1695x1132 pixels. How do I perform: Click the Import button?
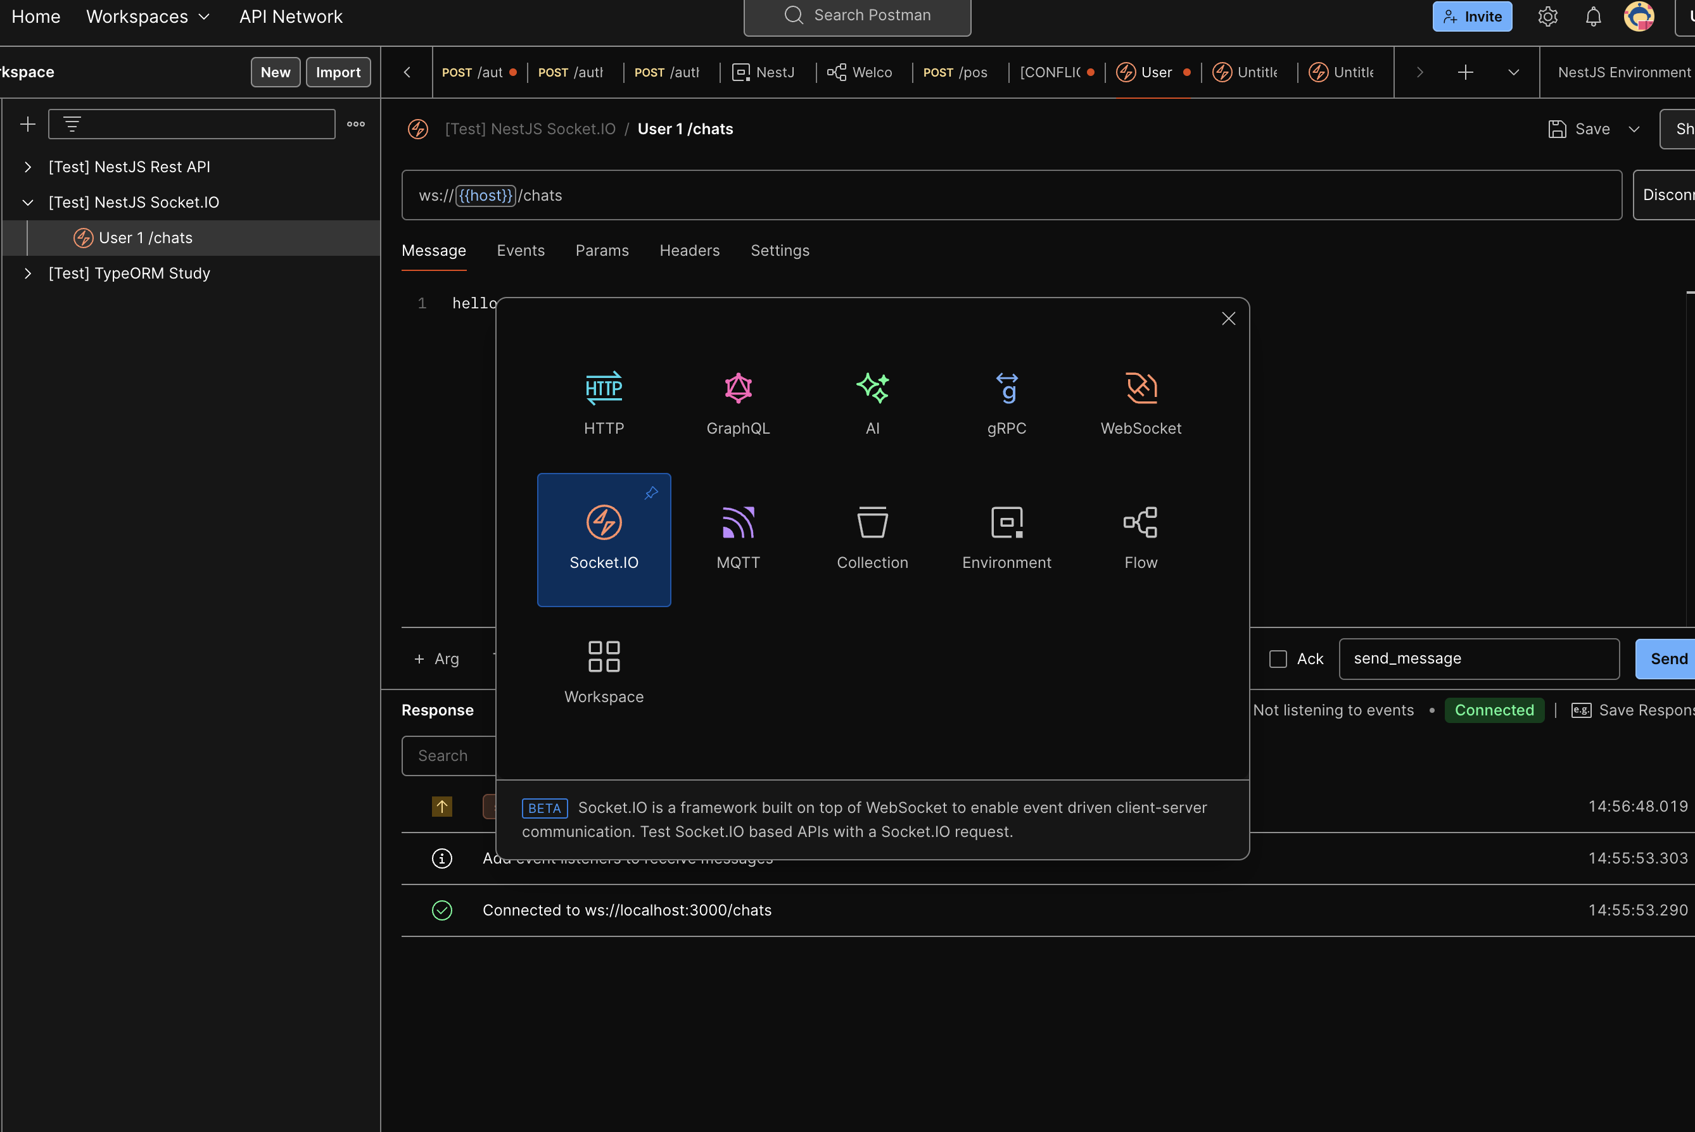tap(338, 72)
